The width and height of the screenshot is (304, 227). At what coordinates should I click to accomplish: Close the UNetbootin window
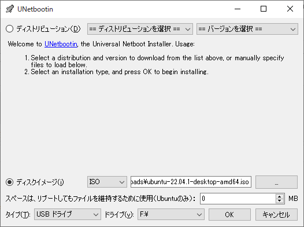(x=290, y=9)
